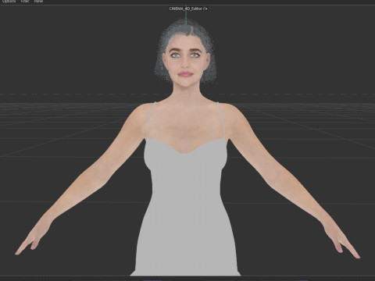375x281 pixels.
Task: Click the CINEMA_4D_Editor camera label
Action: click(x=186, y=9)
